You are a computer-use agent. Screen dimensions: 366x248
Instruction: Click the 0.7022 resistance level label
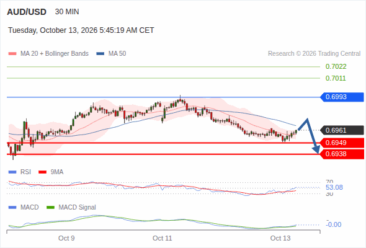coord(336,67)
